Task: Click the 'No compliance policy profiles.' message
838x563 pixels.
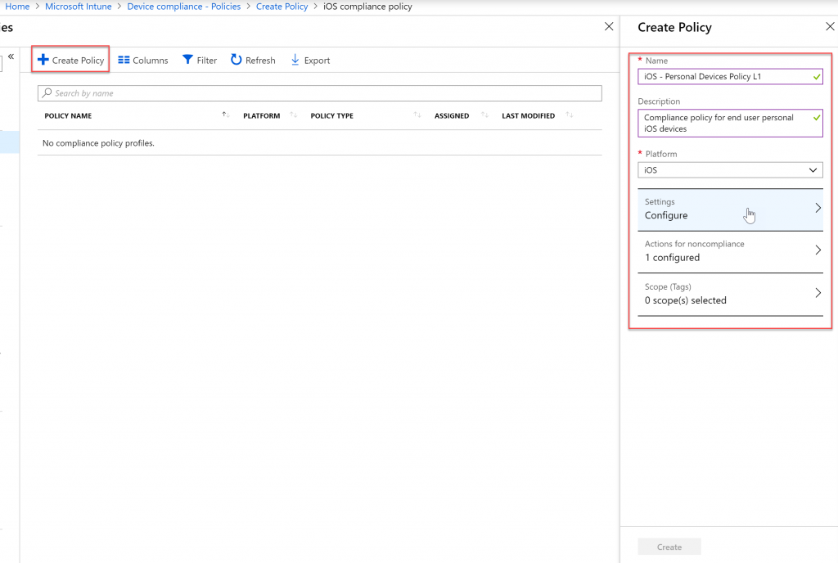Action: 98,143
